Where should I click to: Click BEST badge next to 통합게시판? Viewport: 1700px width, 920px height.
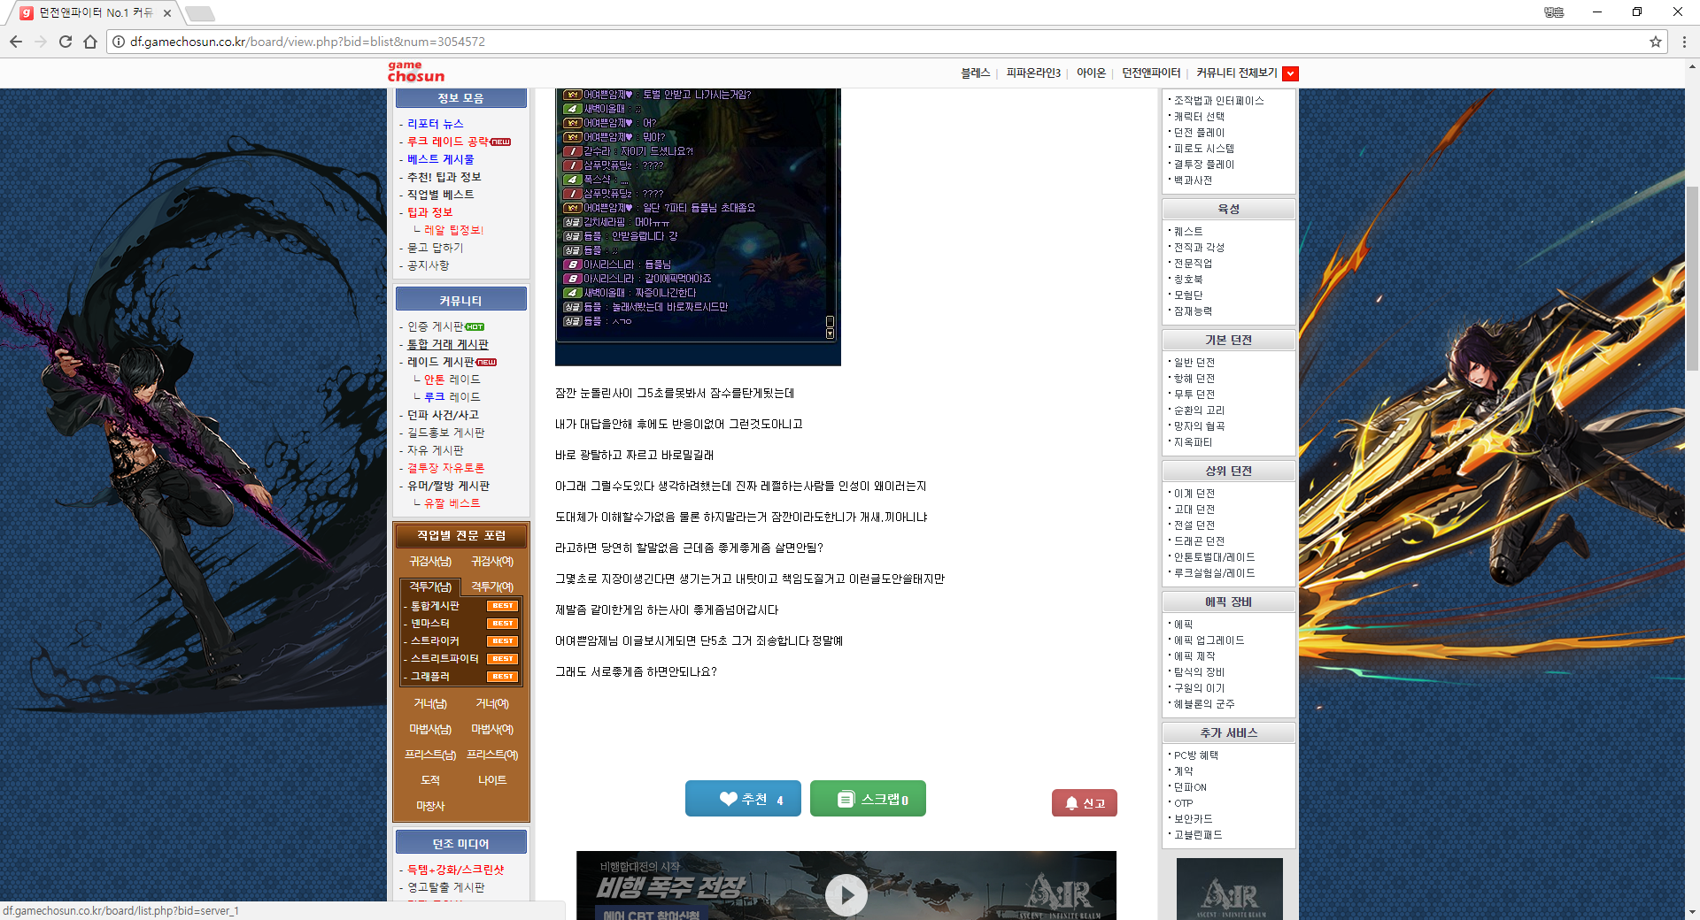(x=503, y=606)
